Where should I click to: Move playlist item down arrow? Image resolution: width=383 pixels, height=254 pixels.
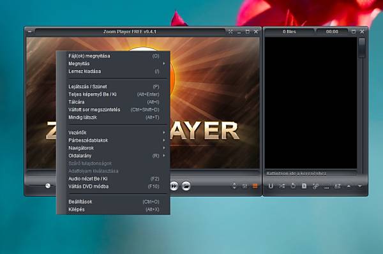[x=360, y=186]
